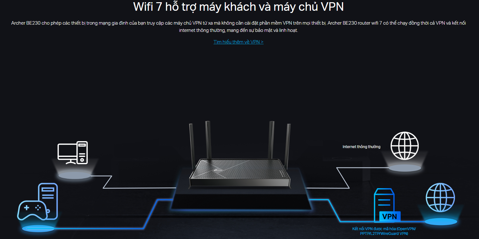Viewport: 479px width, 239px height.
Task: Click the blue VPN server icon
Action: [x=384, y=204]
